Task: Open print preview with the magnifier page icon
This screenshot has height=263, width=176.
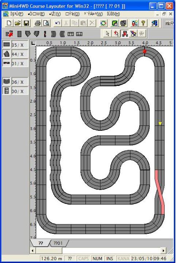Action: coord(46,23)
